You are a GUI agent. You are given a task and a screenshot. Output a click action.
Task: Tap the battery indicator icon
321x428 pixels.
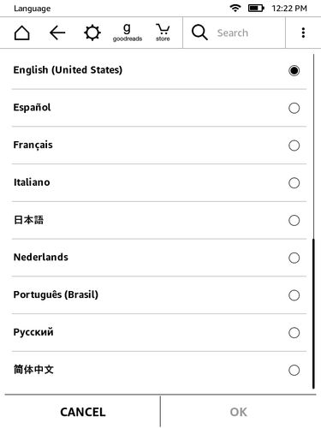(256, 8)
